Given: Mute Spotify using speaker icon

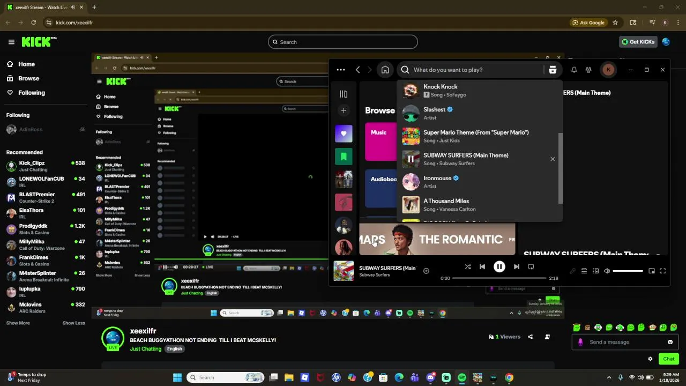Looking at the screenshot, I should point(607,271).
